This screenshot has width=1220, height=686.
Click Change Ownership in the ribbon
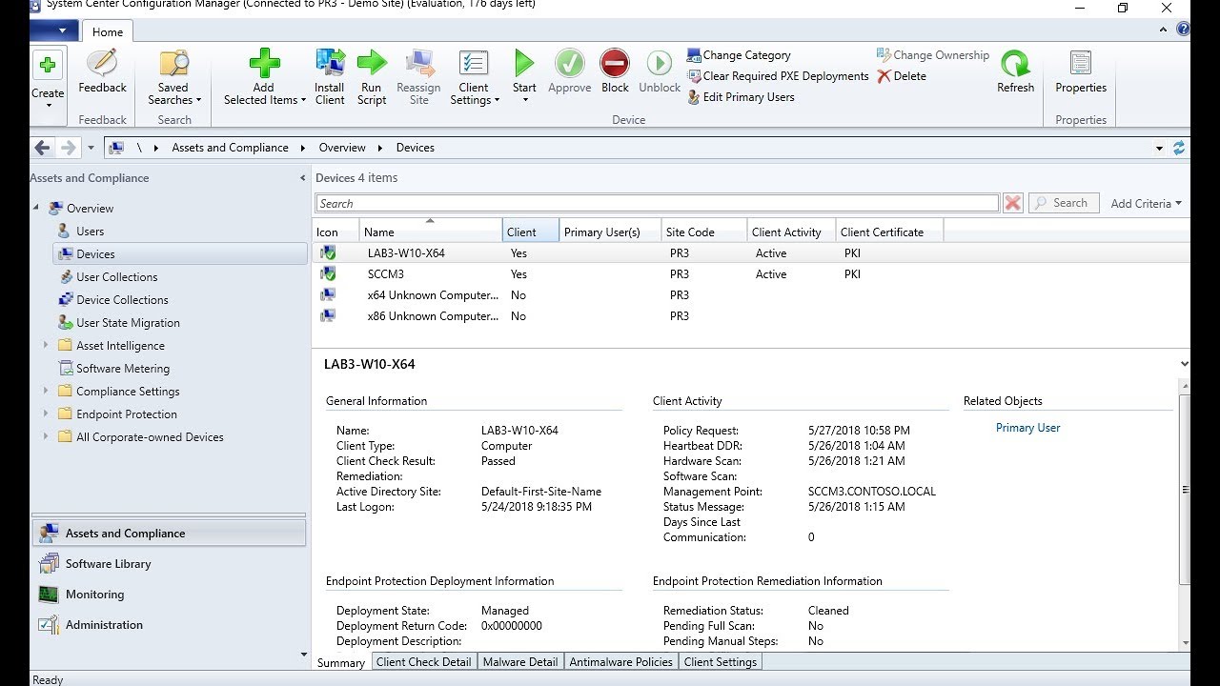click(x=933, y=55)
